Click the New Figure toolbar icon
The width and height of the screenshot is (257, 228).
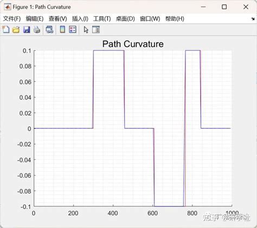click(6, 29)
